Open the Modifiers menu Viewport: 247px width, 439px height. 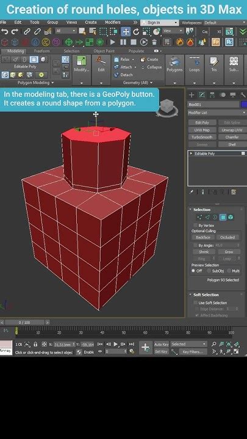(113, 23)
